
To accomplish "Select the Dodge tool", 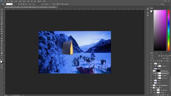I will click(x=2, y=41).
